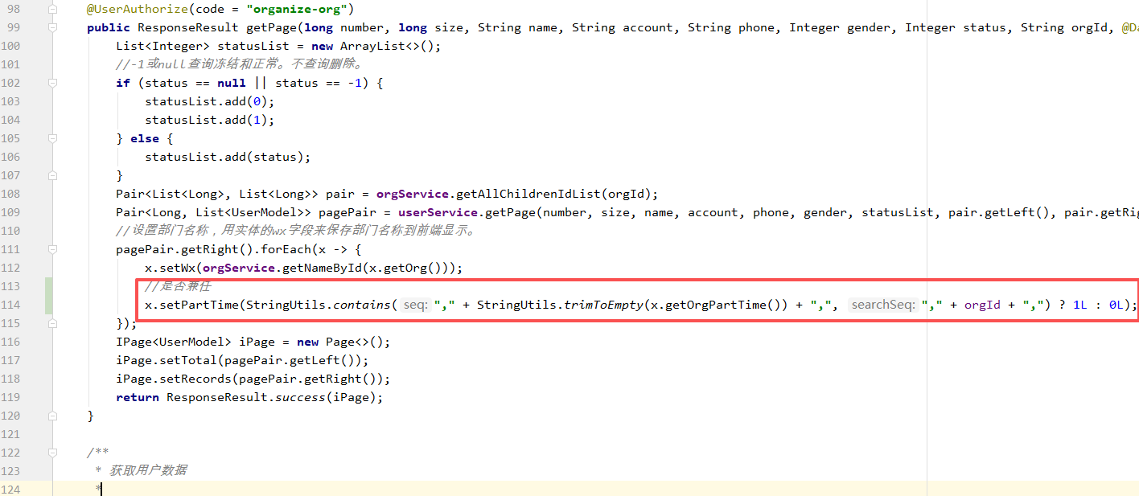
Task: Collapse the fold marker at line 98
Action: tap(53, 9)
